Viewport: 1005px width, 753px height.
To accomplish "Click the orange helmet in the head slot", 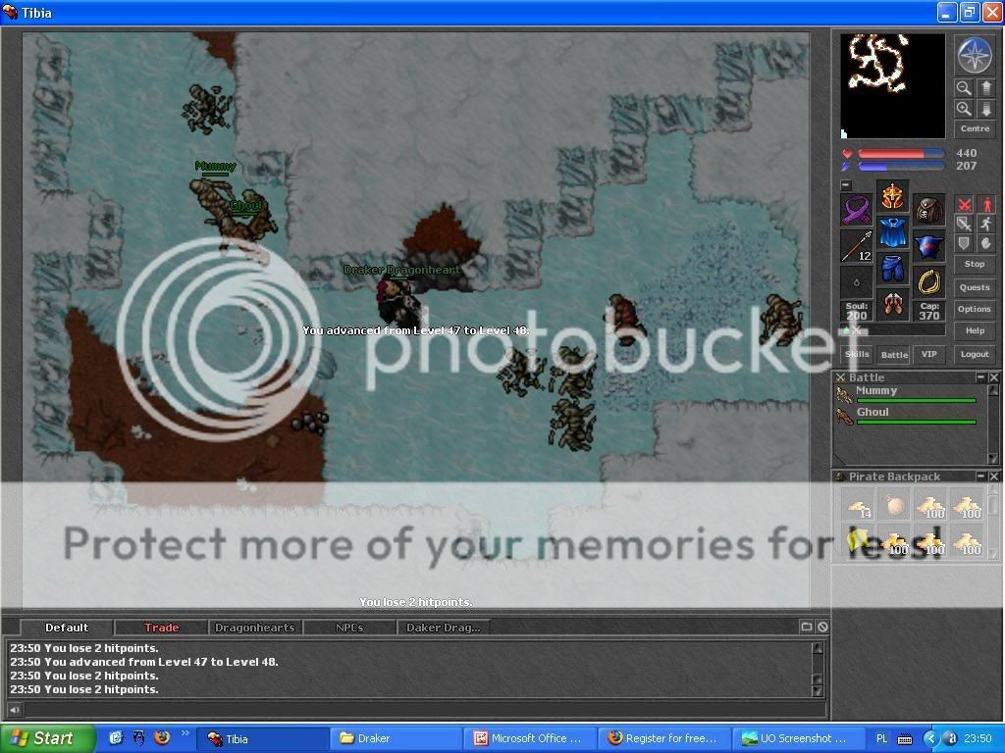I will 892,197.
